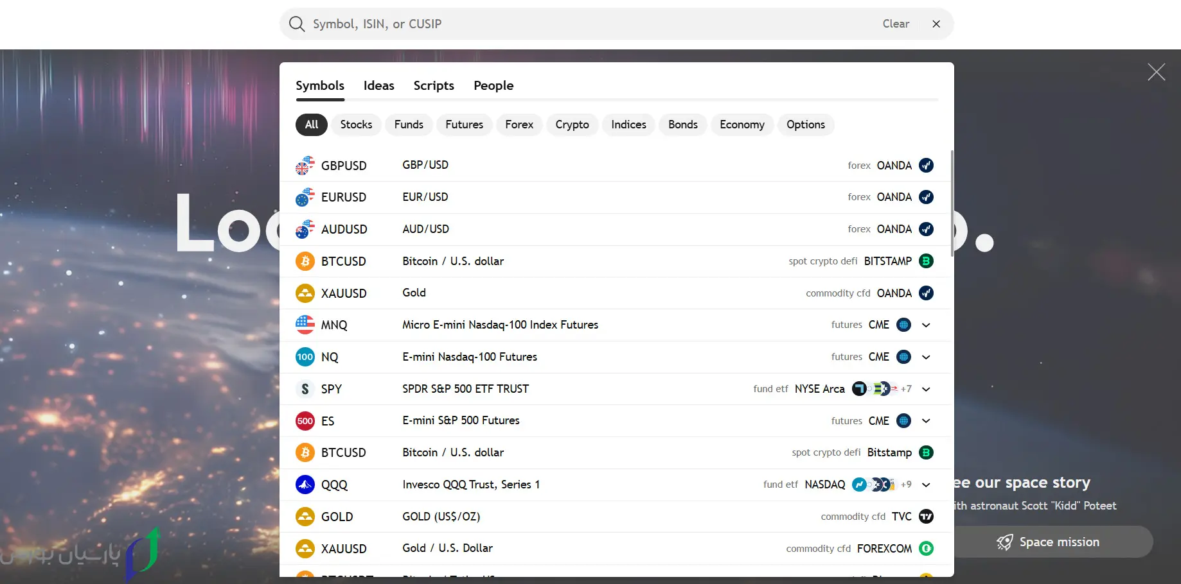Click the SPDR S&P 500 ETF TRUST text
The width and height of the screenshot is (1181, 584).
click(466, 389)
